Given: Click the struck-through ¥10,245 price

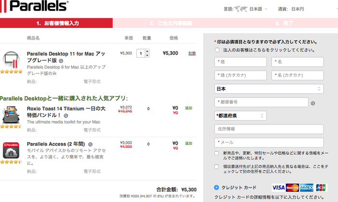Looking at the screenshot, I should pos(125,111).
